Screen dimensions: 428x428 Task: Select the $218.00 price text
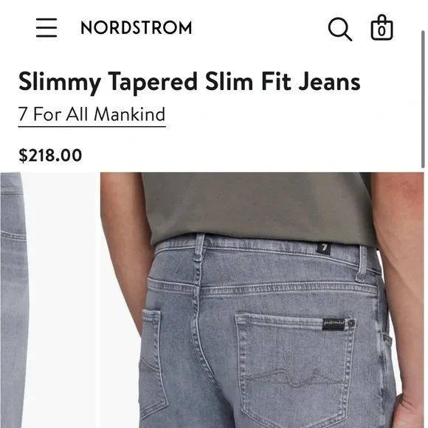tap(50, 155)
